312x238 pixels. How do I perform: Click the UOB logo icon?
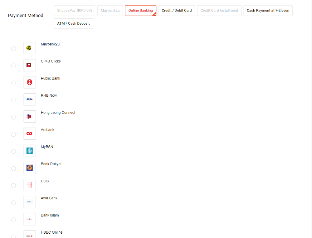[x=30, y=185]
